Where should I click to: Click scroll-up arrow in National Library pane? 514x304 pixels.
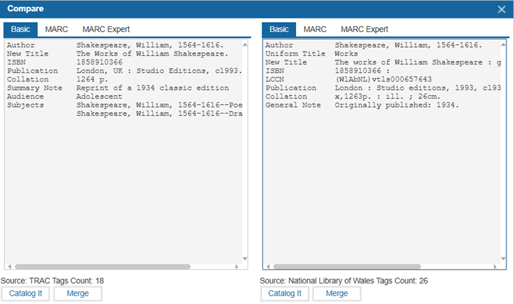(503, 45)
